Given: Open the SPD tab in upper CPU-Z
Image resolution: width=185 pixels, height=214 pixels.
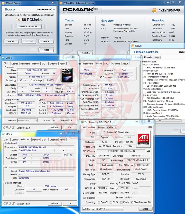Looking at the screenshot, I should point(43,64).
